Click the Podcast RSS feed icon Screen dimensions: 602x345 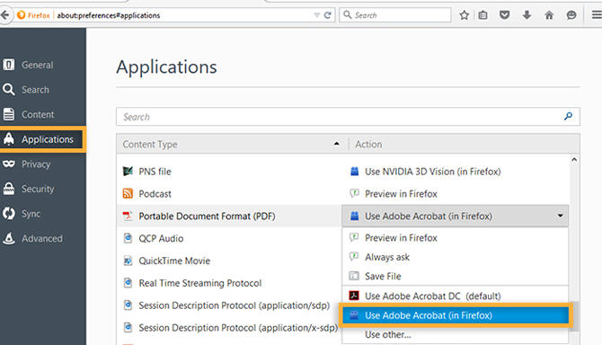coord(128,193)
